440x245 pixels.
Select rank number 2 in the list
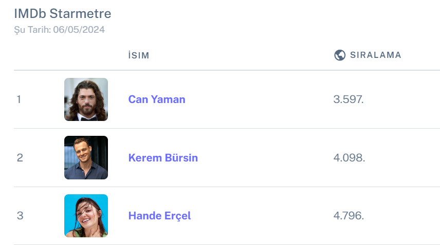pos(20,158)
